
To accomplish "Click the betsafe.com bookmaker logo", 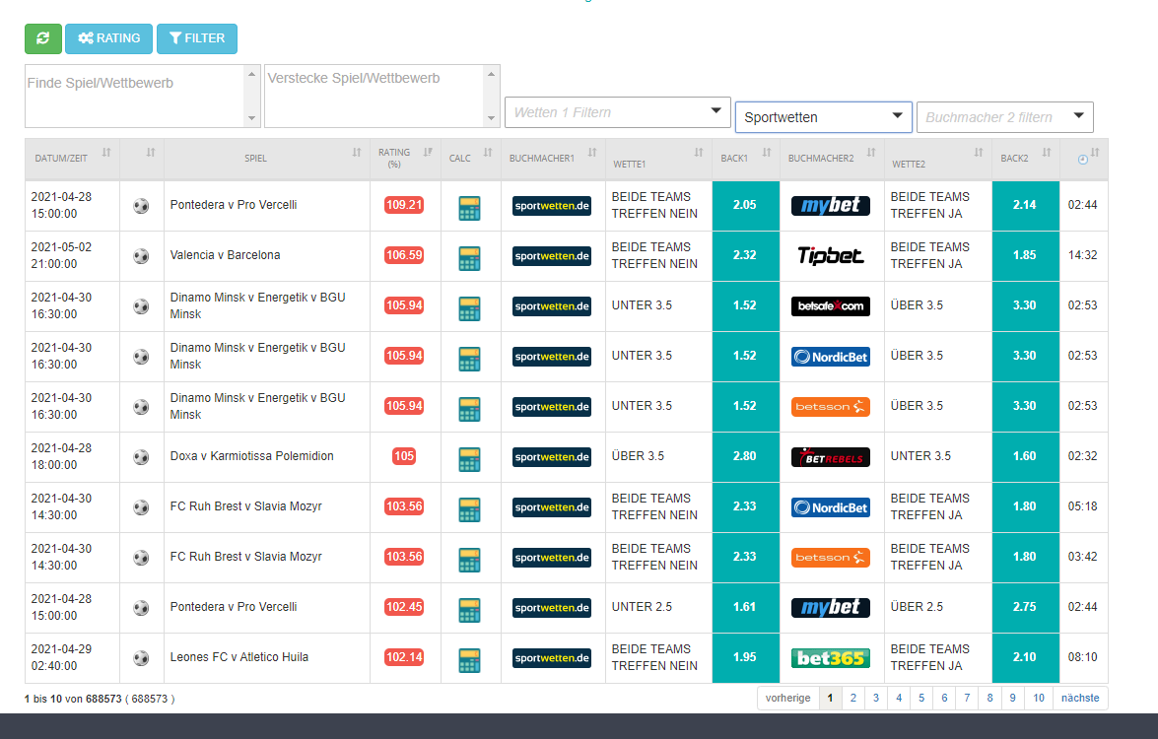I will tap(831, 306).
